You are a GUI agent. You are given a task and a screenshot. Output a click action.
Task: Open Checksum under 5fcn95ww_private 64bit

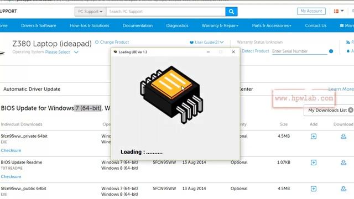pos(11,150)
